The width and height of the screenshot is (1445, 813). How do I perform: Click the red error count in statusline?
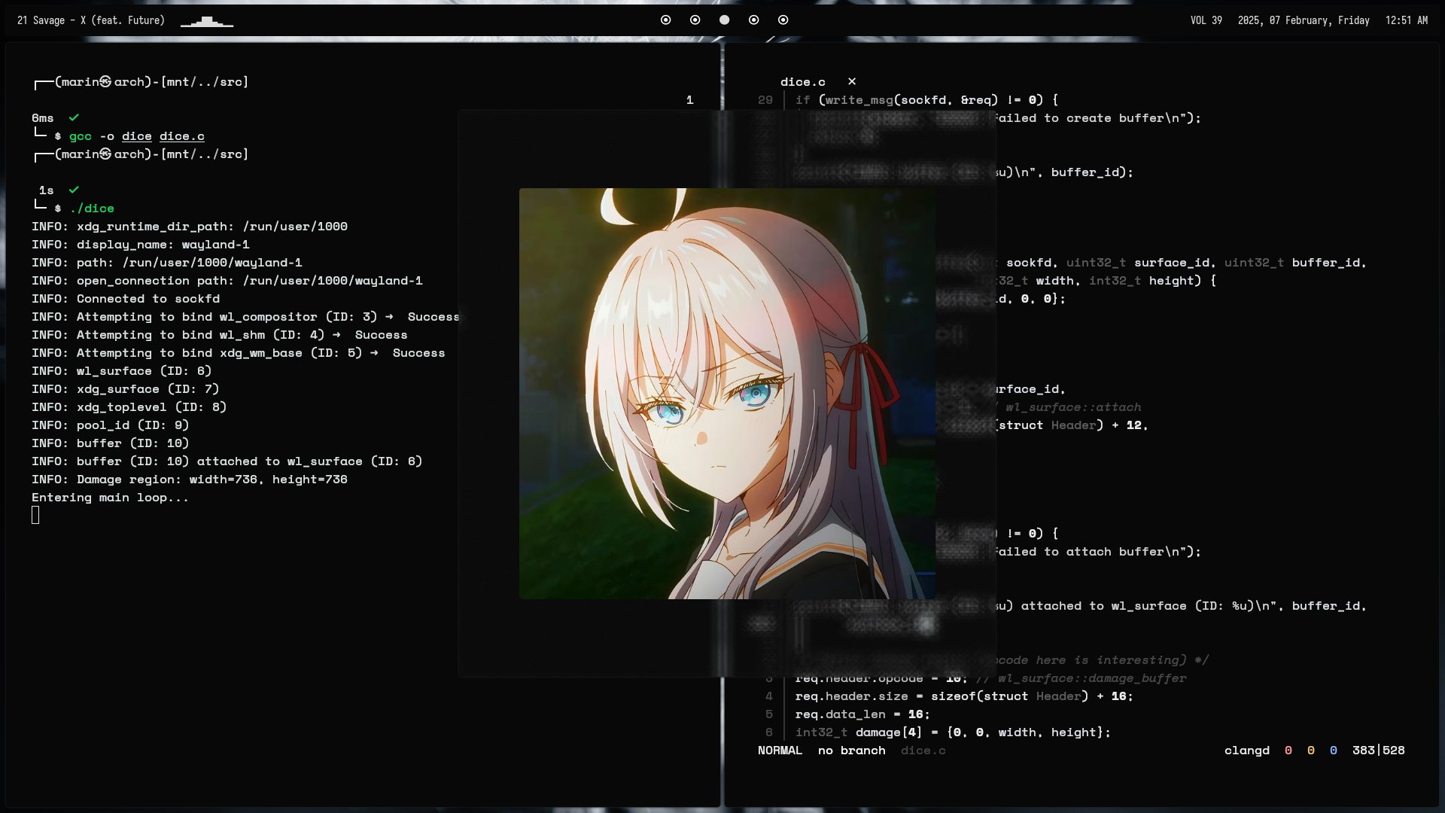click(x=1288, y=751)
